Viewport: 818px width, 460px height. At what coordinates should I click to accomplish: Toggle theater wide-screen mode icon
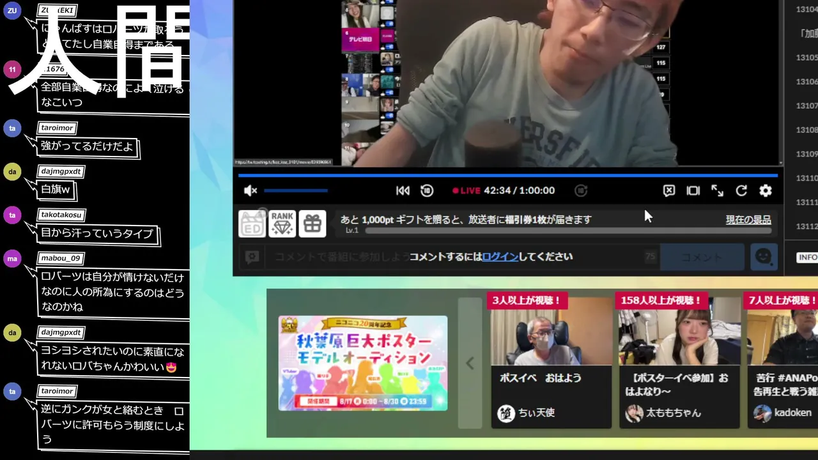click(x=693, y=190)
